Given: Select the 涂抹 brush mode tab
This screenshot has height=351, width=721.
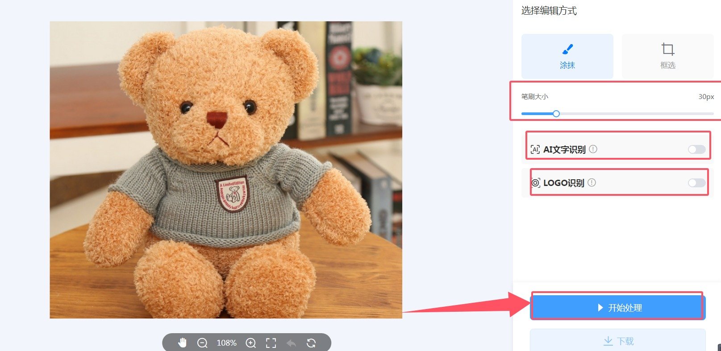Looking at the screenshot, I should pos(567,56).
